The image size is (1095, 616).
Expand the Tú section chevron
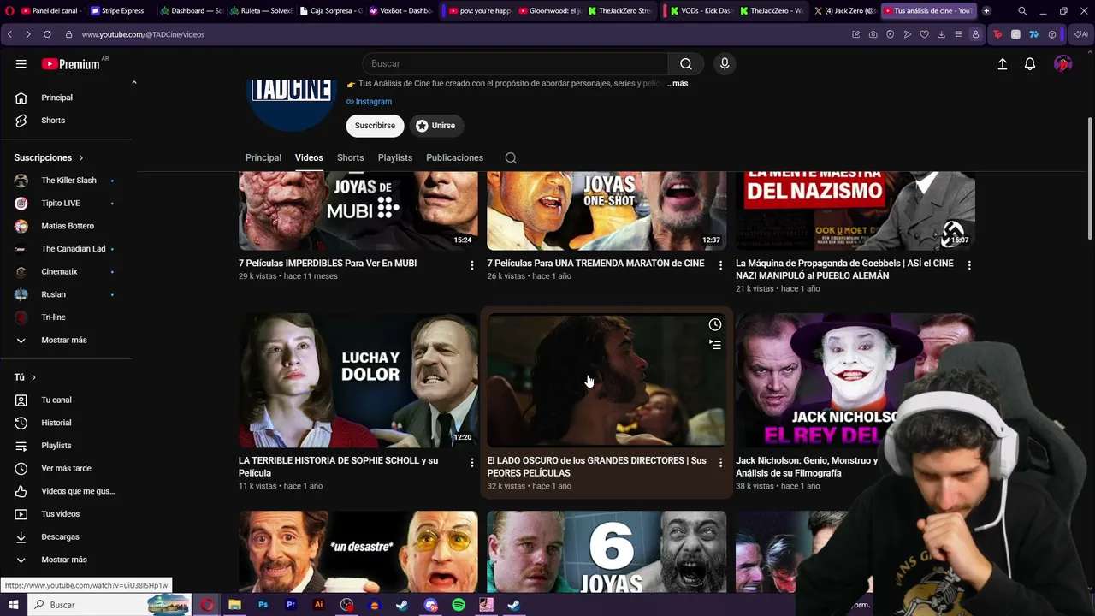click(x=33, y=377)
